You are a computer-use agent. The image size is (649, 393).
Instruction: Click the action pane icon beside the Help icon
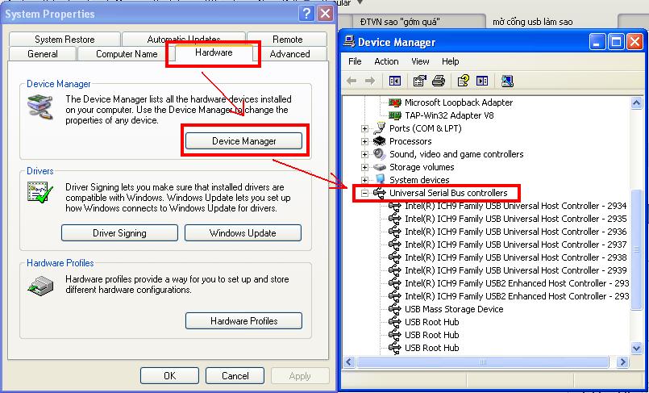pos(482,81)
